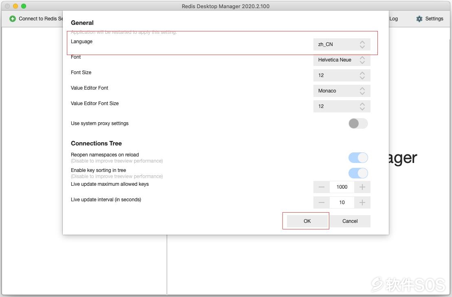Click the Cancel button
This screenshot has width=452, height=297.
[x=350, y=221]
